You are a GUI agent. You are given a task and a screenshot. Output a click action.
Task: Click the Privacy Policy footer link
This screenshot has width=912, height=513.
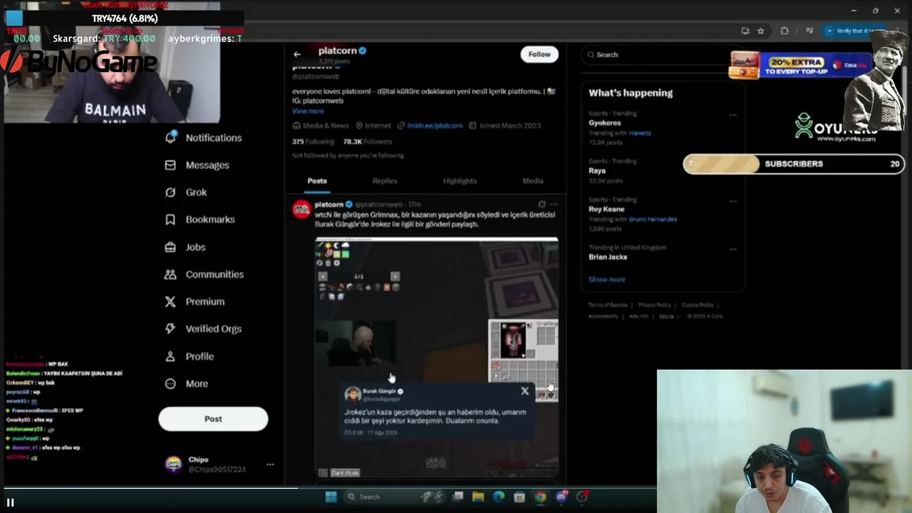(655, 305)
